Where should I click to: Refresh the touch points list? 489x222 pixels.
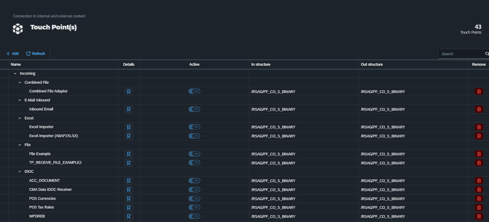click(x=36, y=54)
